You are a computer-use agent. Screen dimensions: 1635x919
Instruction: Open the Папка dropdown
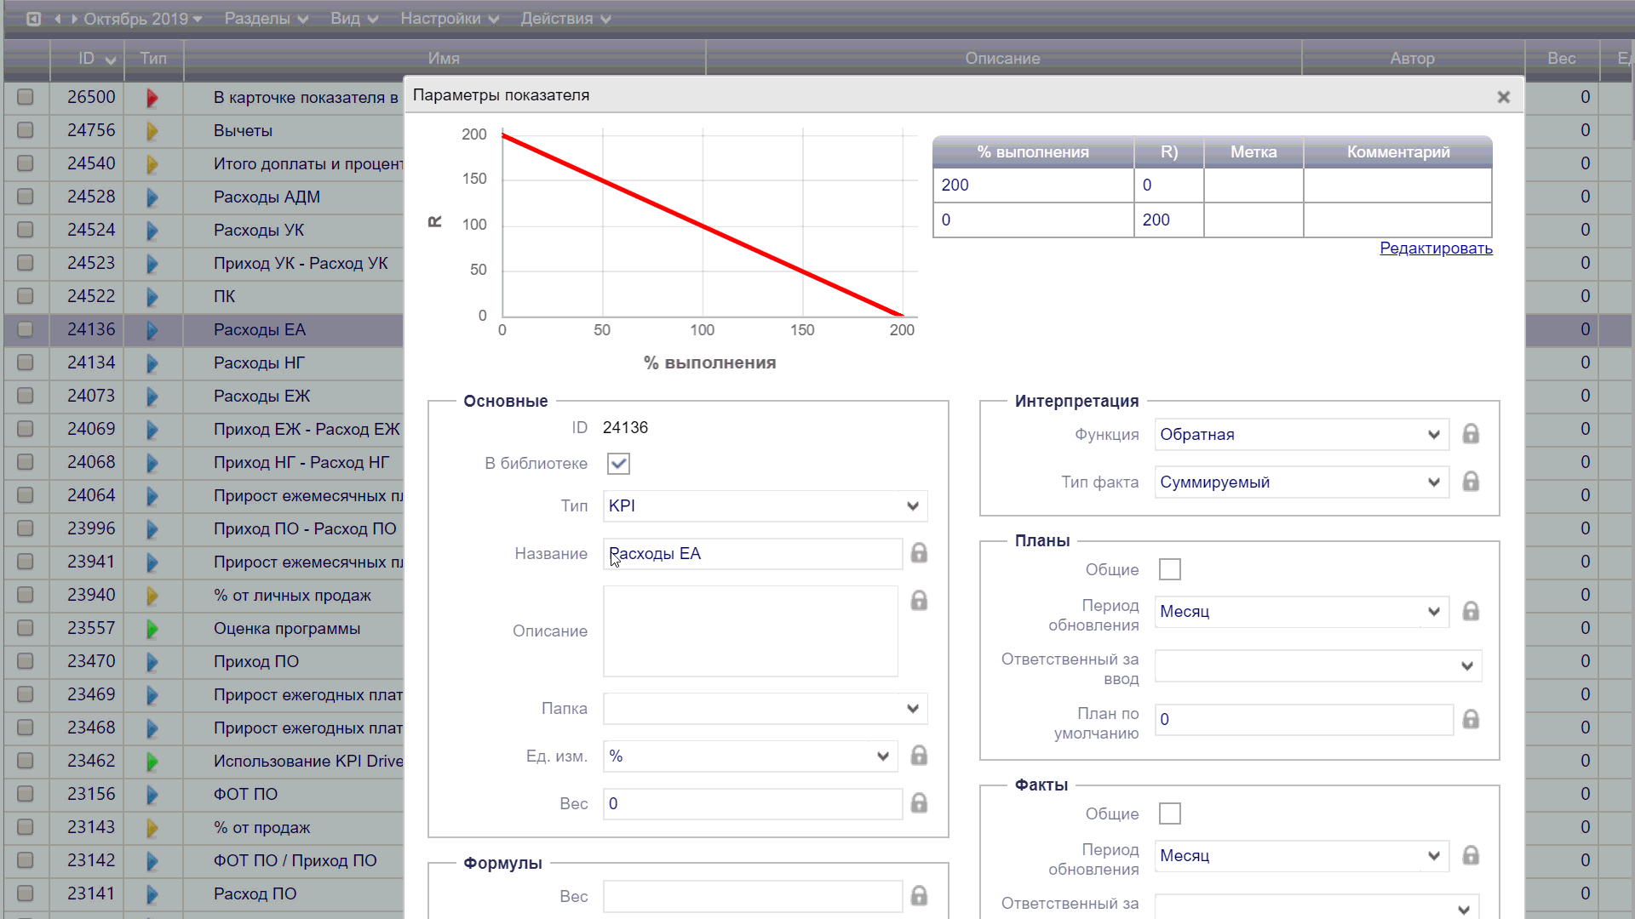coord(765,708)
